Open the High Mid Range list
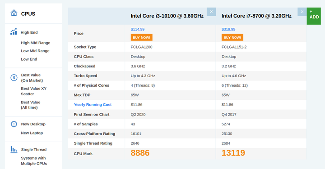325x169 pixels. 36,43
